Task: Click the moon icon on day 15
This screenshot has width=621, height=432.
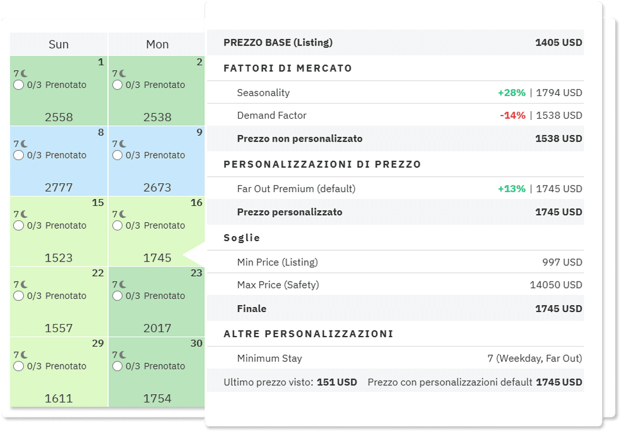Action: pos(23,213)
